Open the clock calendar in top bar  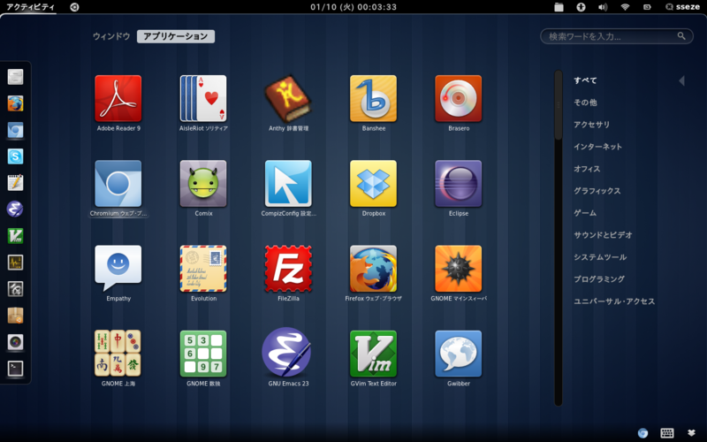(x=353, y=7)
